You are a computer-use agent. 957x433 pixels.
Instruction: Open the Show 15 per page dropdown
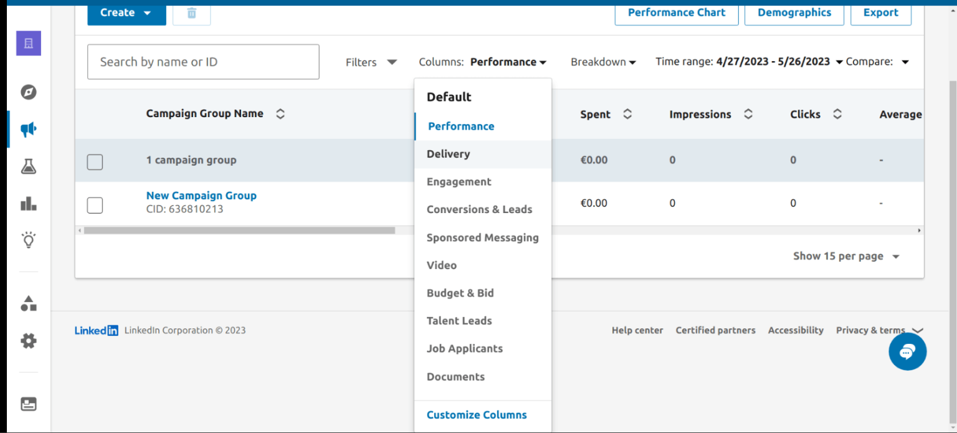(x=846, y=256)
